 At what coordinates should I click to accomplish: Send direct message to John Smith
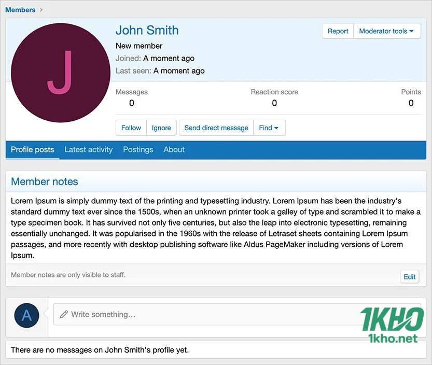(216, 128)
